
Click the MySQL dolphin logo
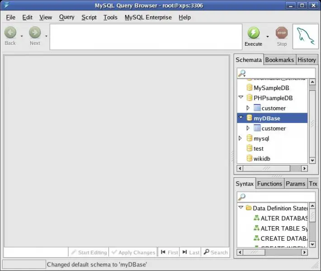305,36
